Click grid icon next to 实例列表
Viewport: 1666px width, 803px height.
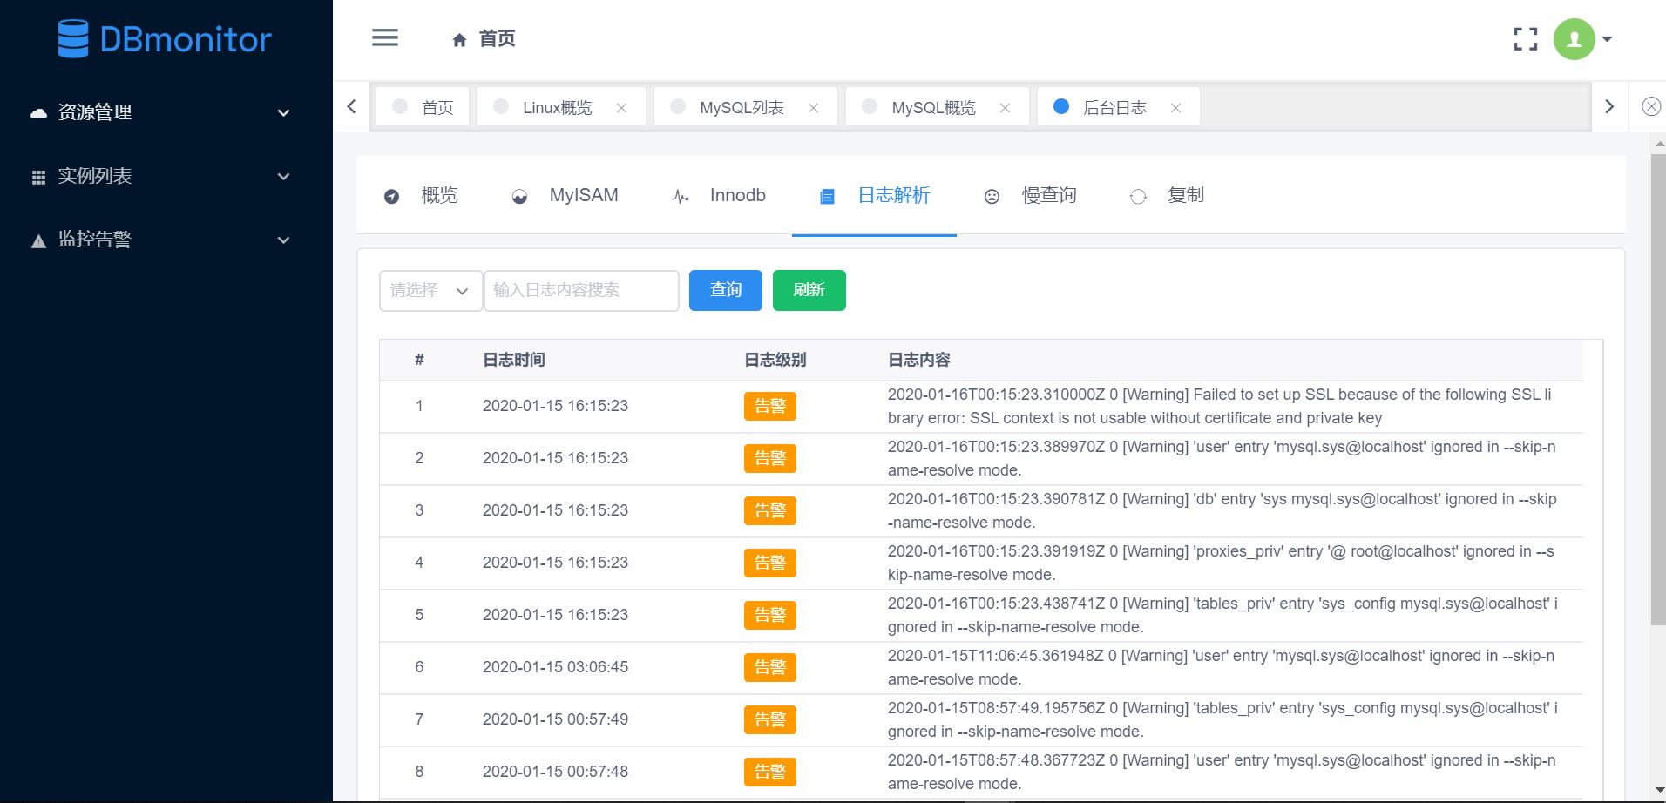point(38,177)
